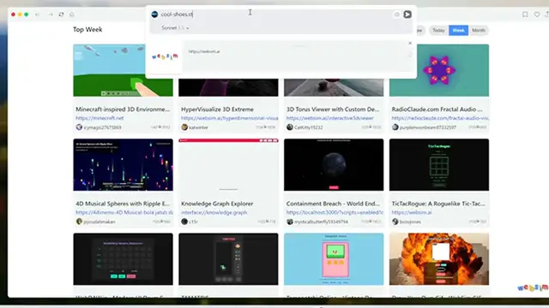Screen dimensions: 549x308
Task: Open the https://minecraft.net link
Action: (x=100, y=118)
